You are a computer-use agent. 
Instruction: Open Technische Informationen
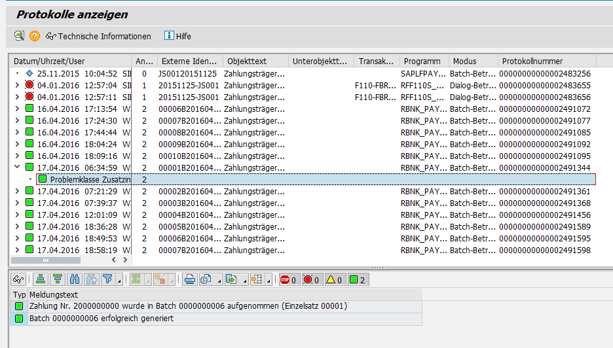(x=98, y=36)
